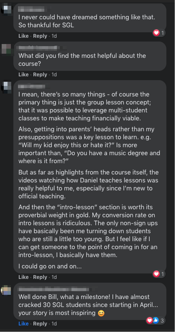175x332 pixels.
Task: Open the author name above the "I mean, there's so many things" comment
Action: click(32, 87)
